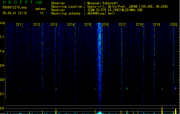Click the "Receiving Location" label
Viewport: 180px width, 114px height.
point(67,7)
